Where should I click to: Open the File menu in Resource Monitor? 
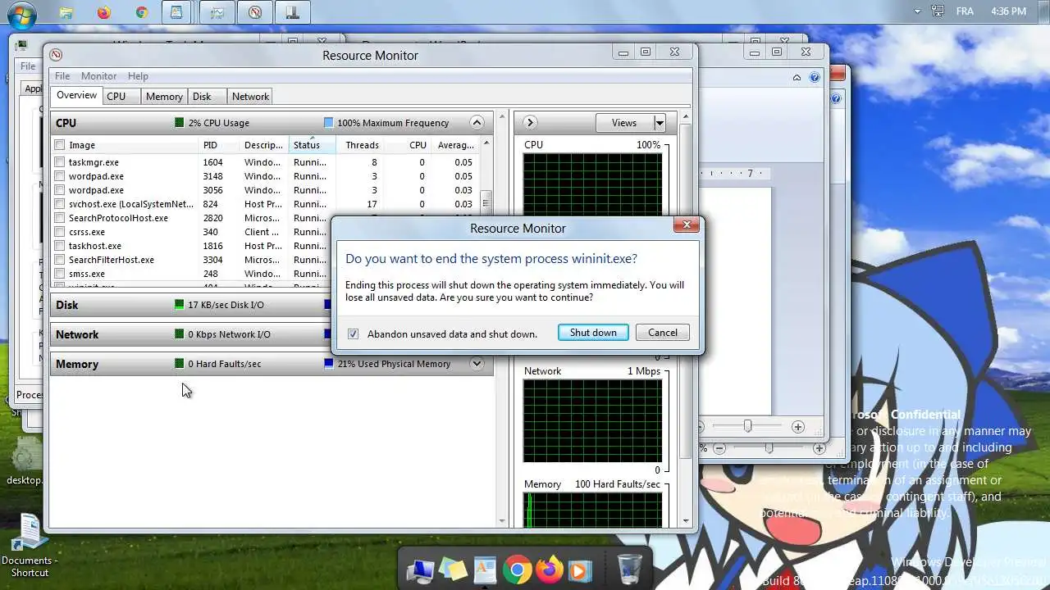(62, 76)
